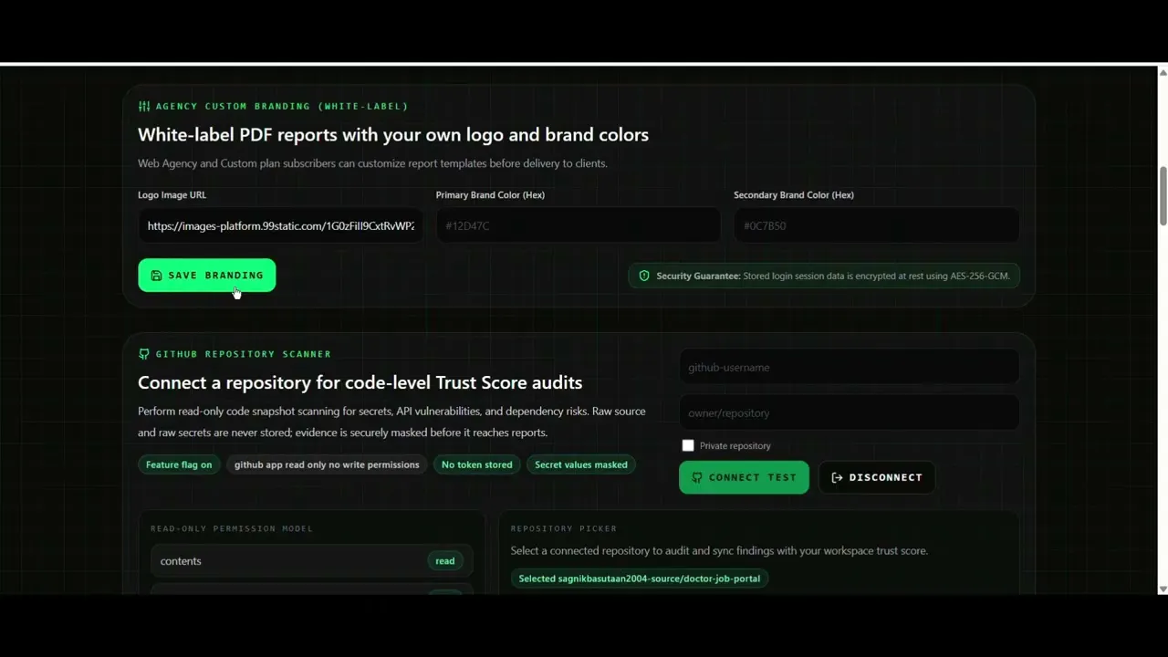Click the shield icon in Security Guarantee badge

coord(644,276)
